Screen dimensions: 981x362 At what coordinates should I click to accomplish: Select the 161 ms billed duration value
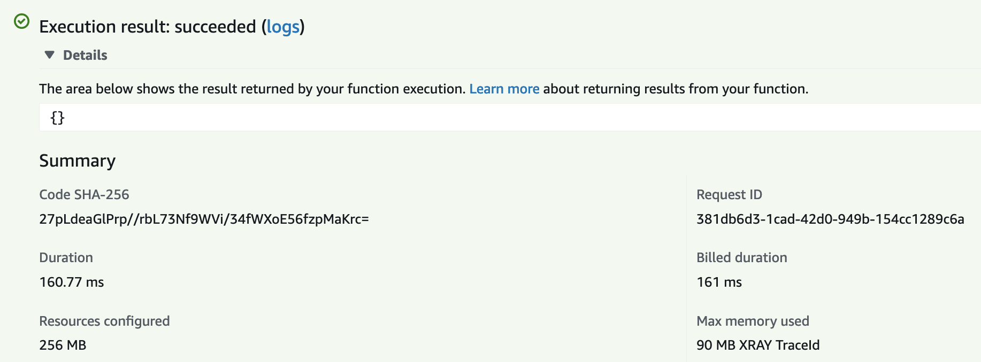(719, 282)
